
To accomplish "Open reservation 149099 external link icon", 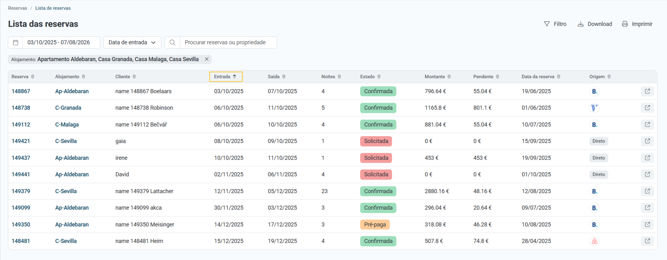I will (x=647, y=208).
